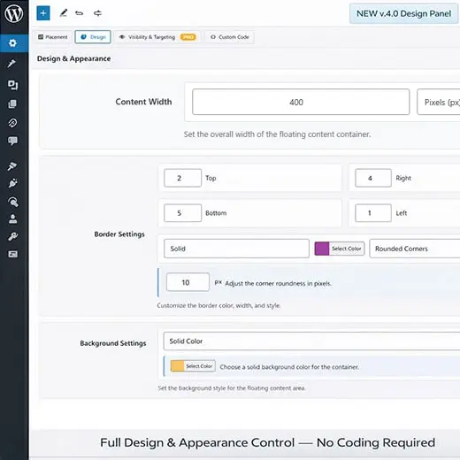
Task: Switch to the Placement tab
Action: 53,37
